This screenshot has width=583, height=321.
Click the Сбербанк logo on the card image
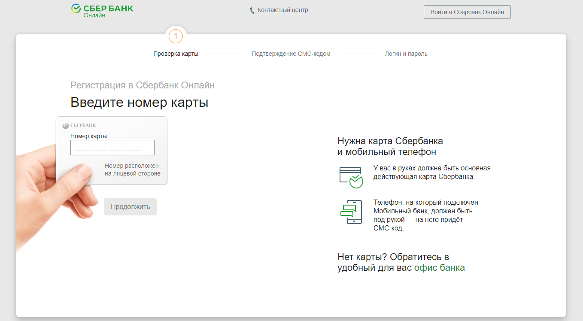(x=79, y=125)
